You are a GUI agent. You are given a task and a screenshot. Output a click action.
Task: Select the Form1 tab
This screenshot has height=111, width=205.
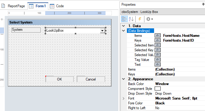pyautogui.click(x=38, y=6)
